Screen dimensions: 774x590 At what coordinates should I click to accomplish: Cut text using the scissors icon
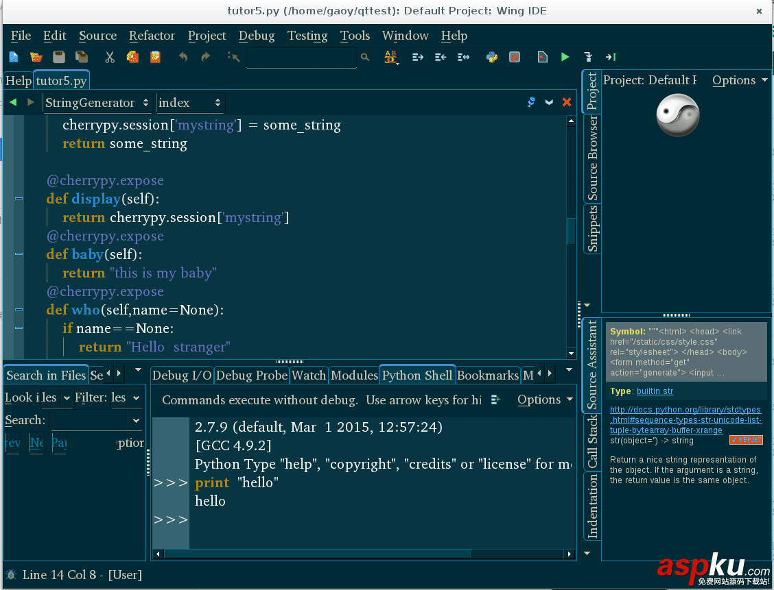108,58
